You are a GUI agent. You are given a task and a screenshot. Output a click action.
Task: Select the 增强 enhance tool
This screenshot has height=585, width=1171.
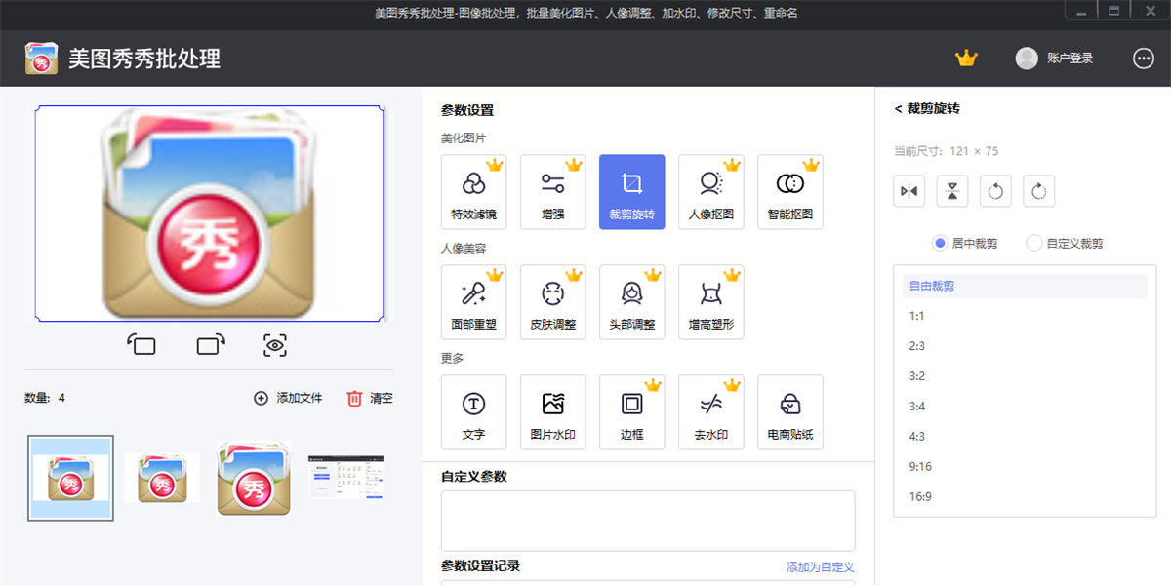(x=552, y=192)
